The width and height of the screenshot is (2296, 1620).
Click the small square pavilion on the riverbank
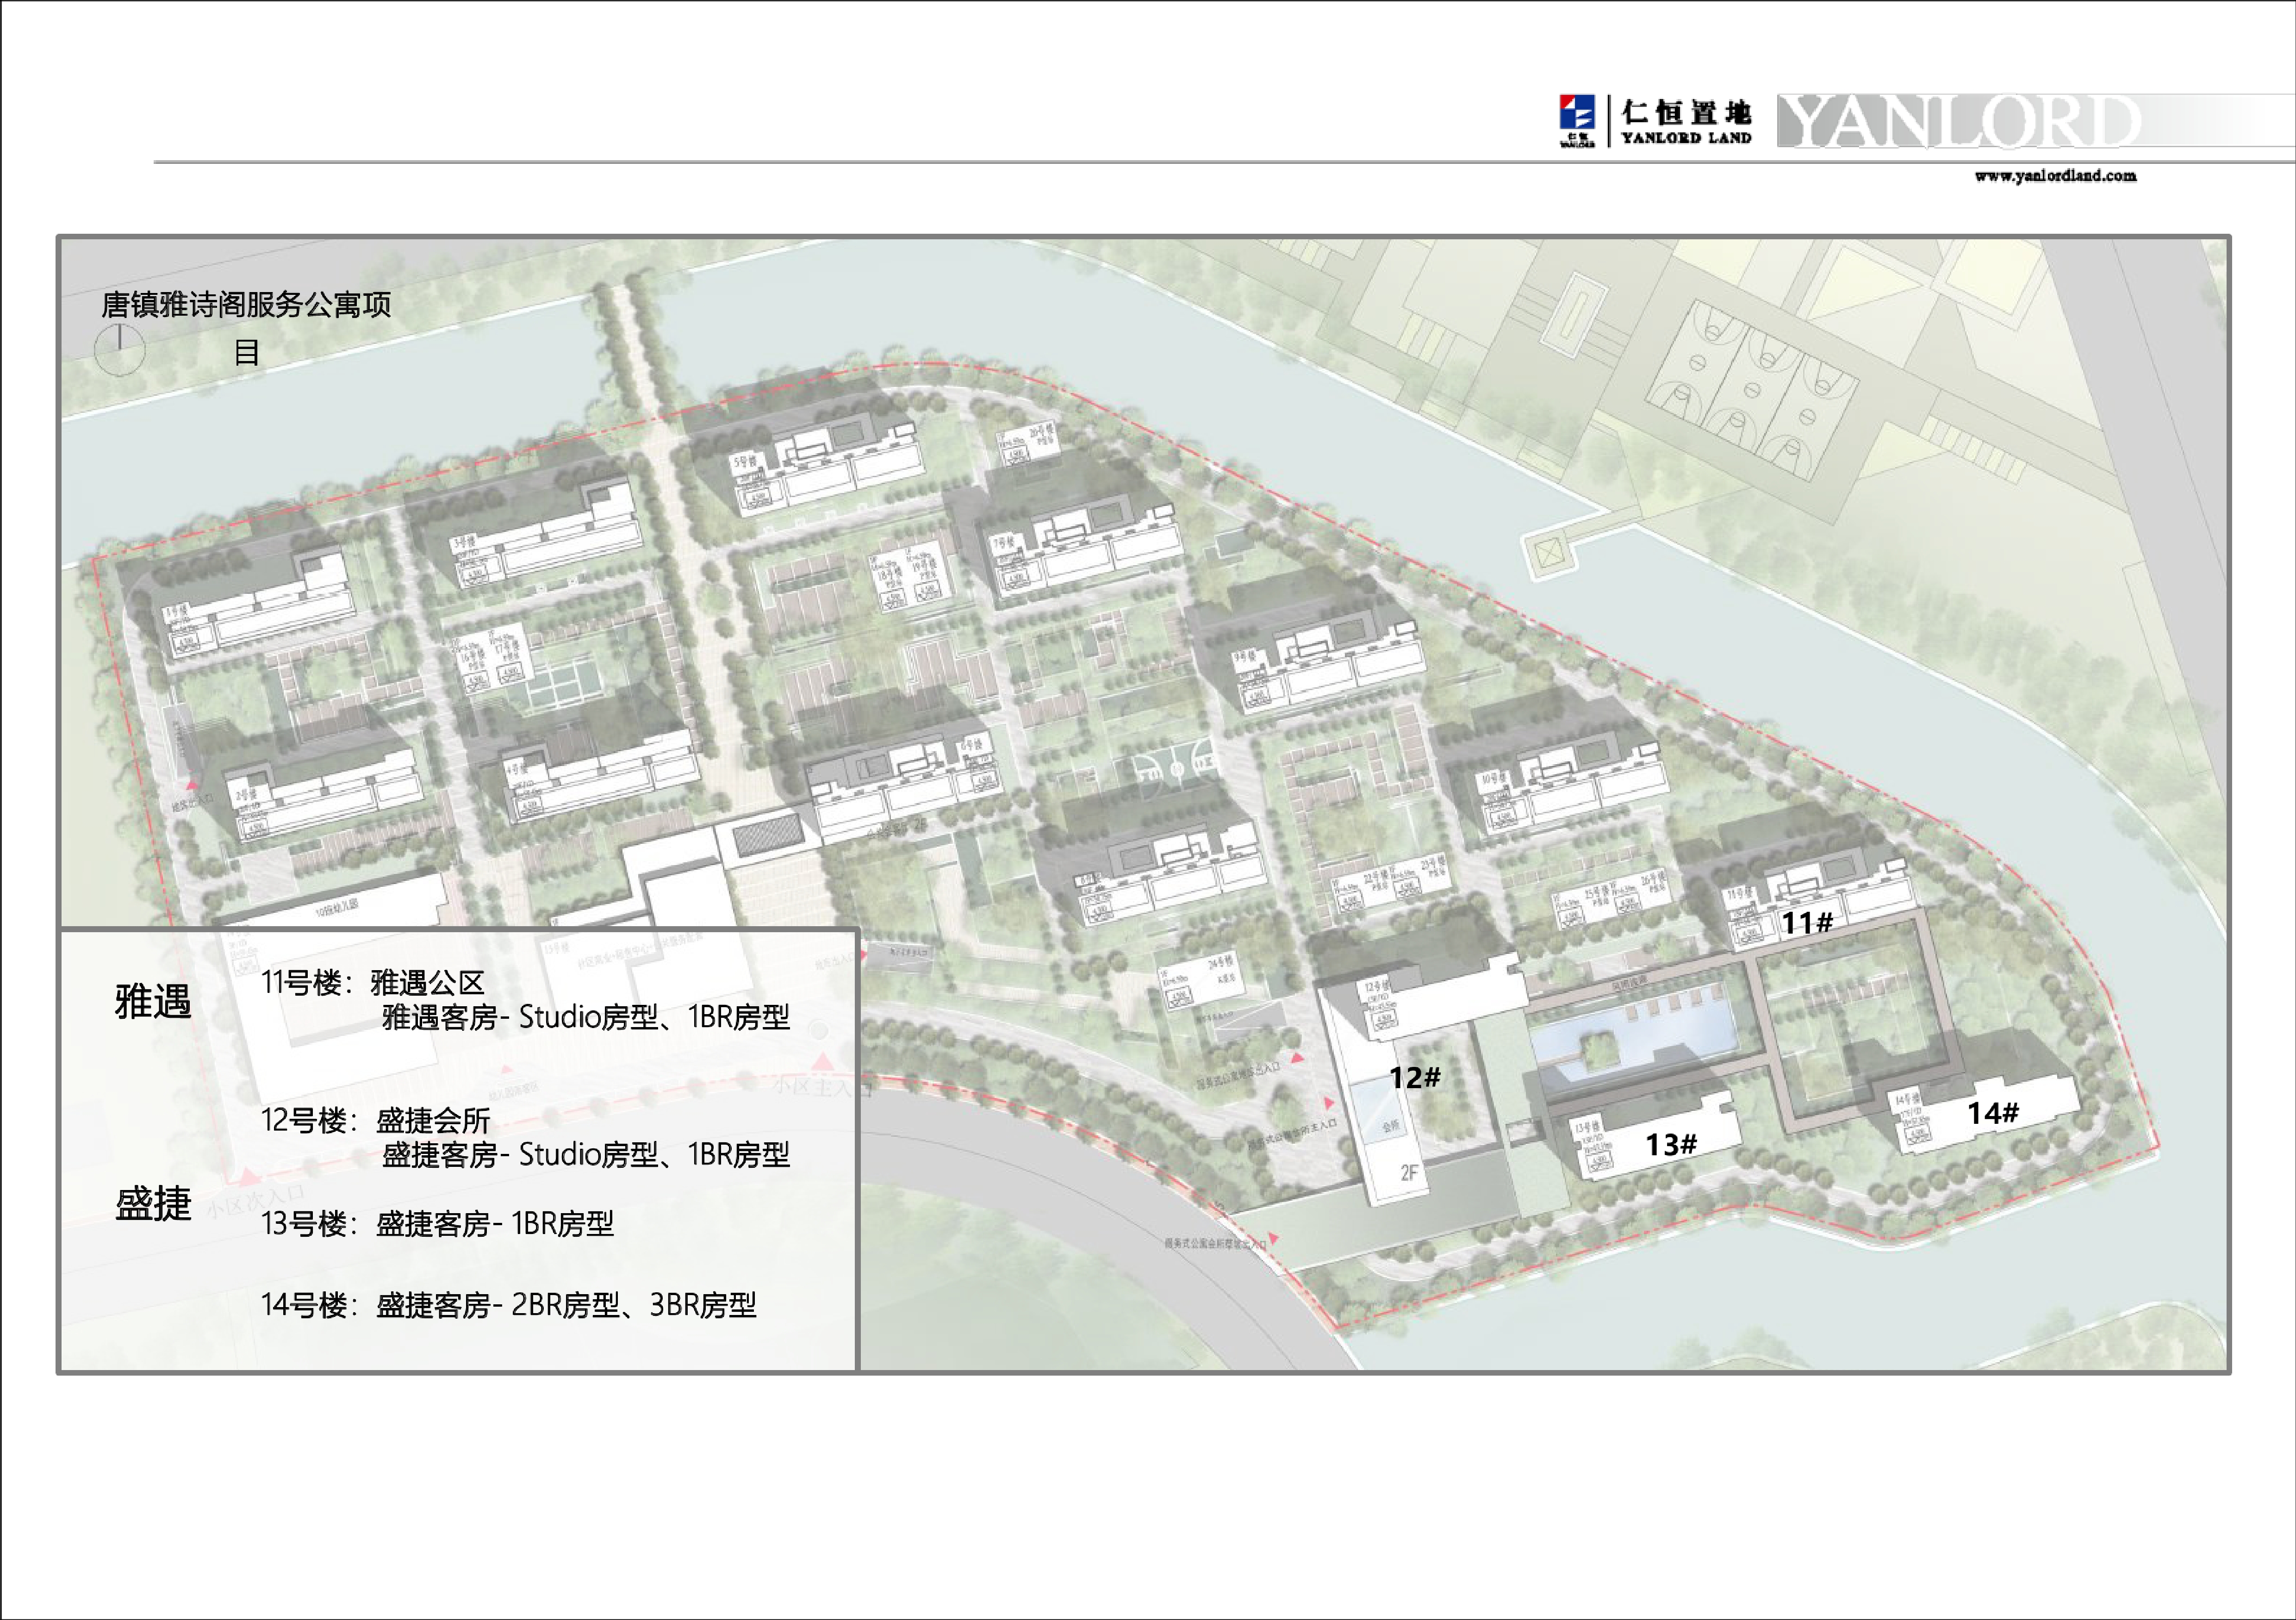(x=1548, y=552)
